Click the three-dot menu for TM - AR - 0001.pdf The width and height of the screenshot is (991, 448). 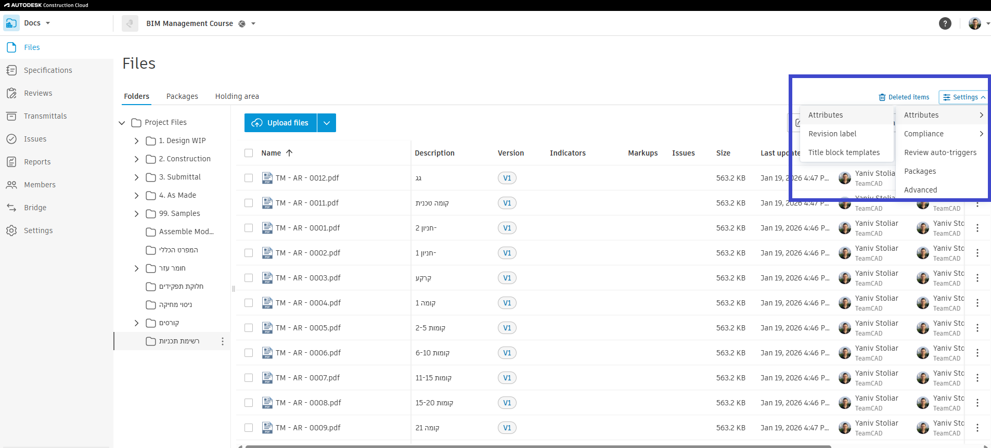pyautogui.click(x=977, y=228)
